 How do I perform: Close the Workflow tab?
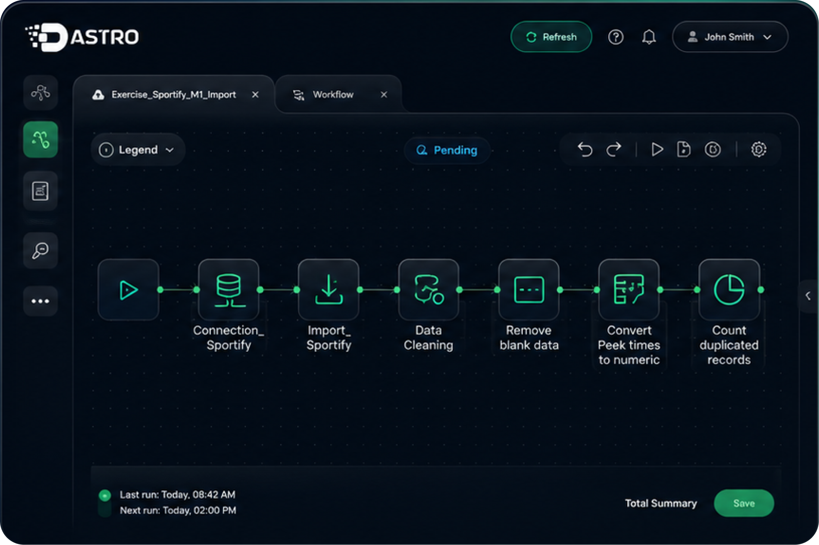coord(384,94)
